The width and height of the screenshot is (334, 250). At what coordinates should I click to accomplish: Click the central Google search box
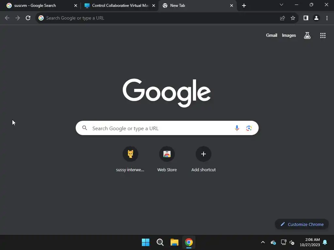[x=167, y=128]
